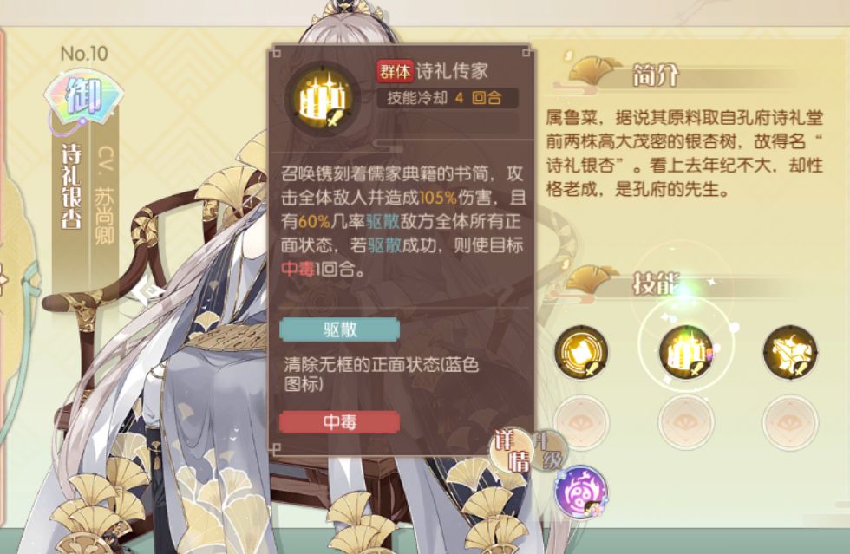Click the red 中毒 text in the description
The height and width of the screenshot is (554, 850).
point(297,268)
